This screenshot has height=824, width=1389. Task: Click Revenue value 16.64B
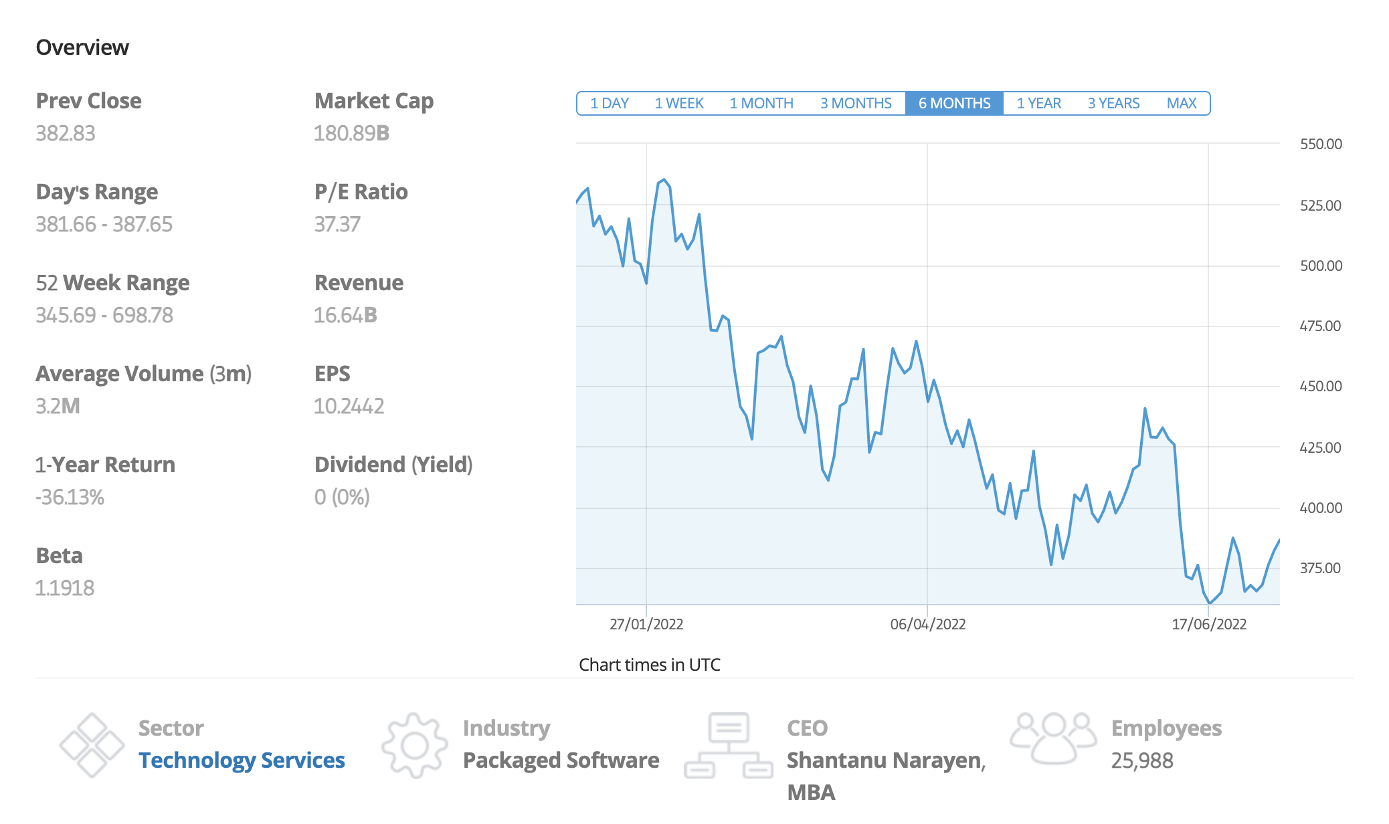coord(346,316)
